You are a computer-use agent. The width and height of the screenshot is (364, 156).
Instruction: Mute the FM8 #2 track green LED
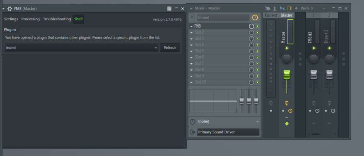coord(314,48)
